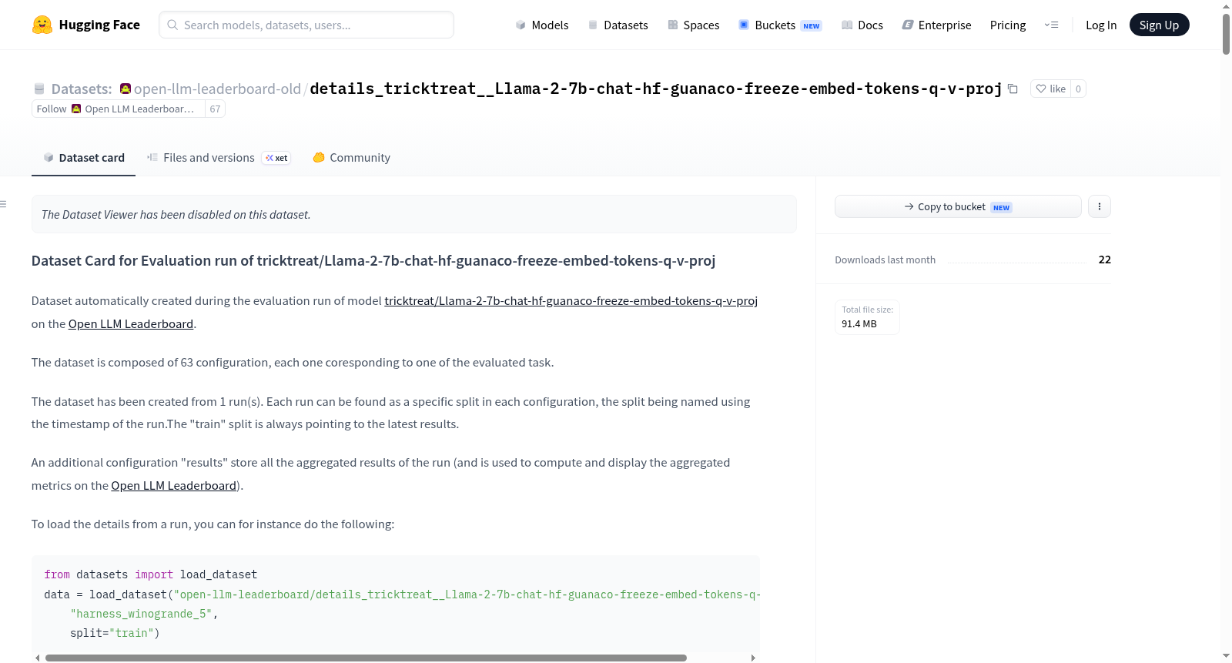
Task: Open the Models page
Action: (x=542, y=25)
